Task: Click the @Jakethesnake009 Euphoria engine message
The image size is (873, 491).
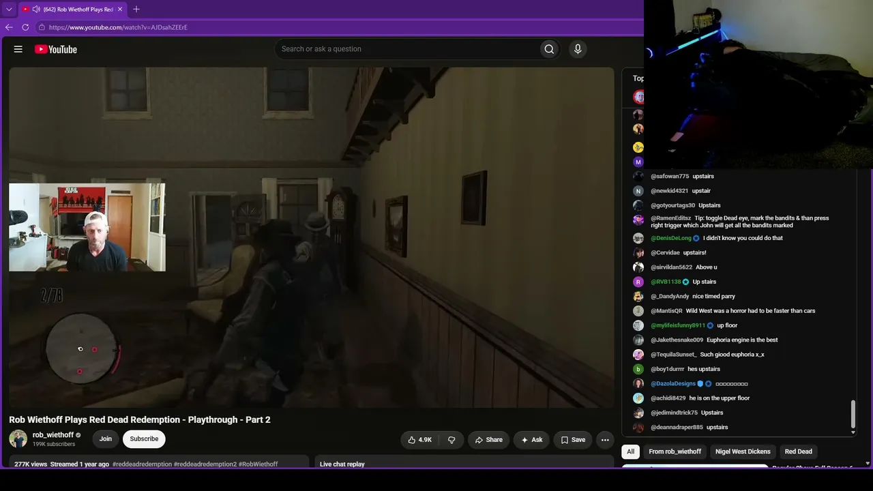Action: [742, 340]
